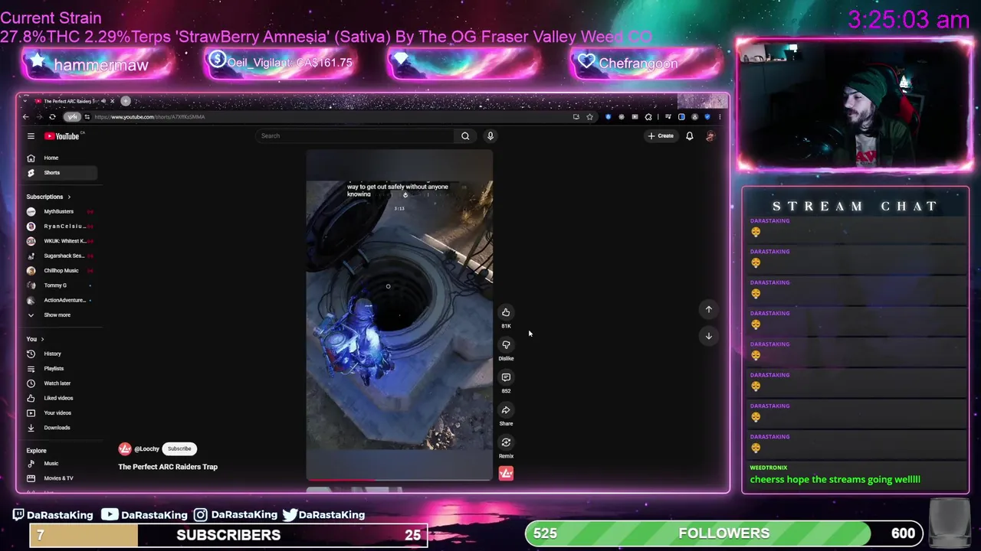Click the short video player
The height and width of the screenshot is (551, 981).
(399, 315)
